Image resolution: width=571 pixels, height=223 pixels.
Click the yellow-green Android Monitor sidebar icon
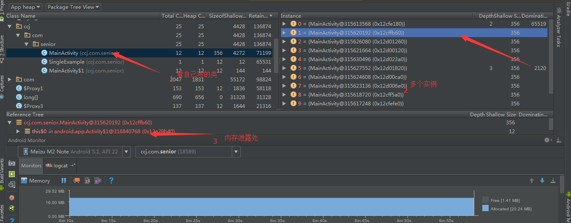point(12,208)
